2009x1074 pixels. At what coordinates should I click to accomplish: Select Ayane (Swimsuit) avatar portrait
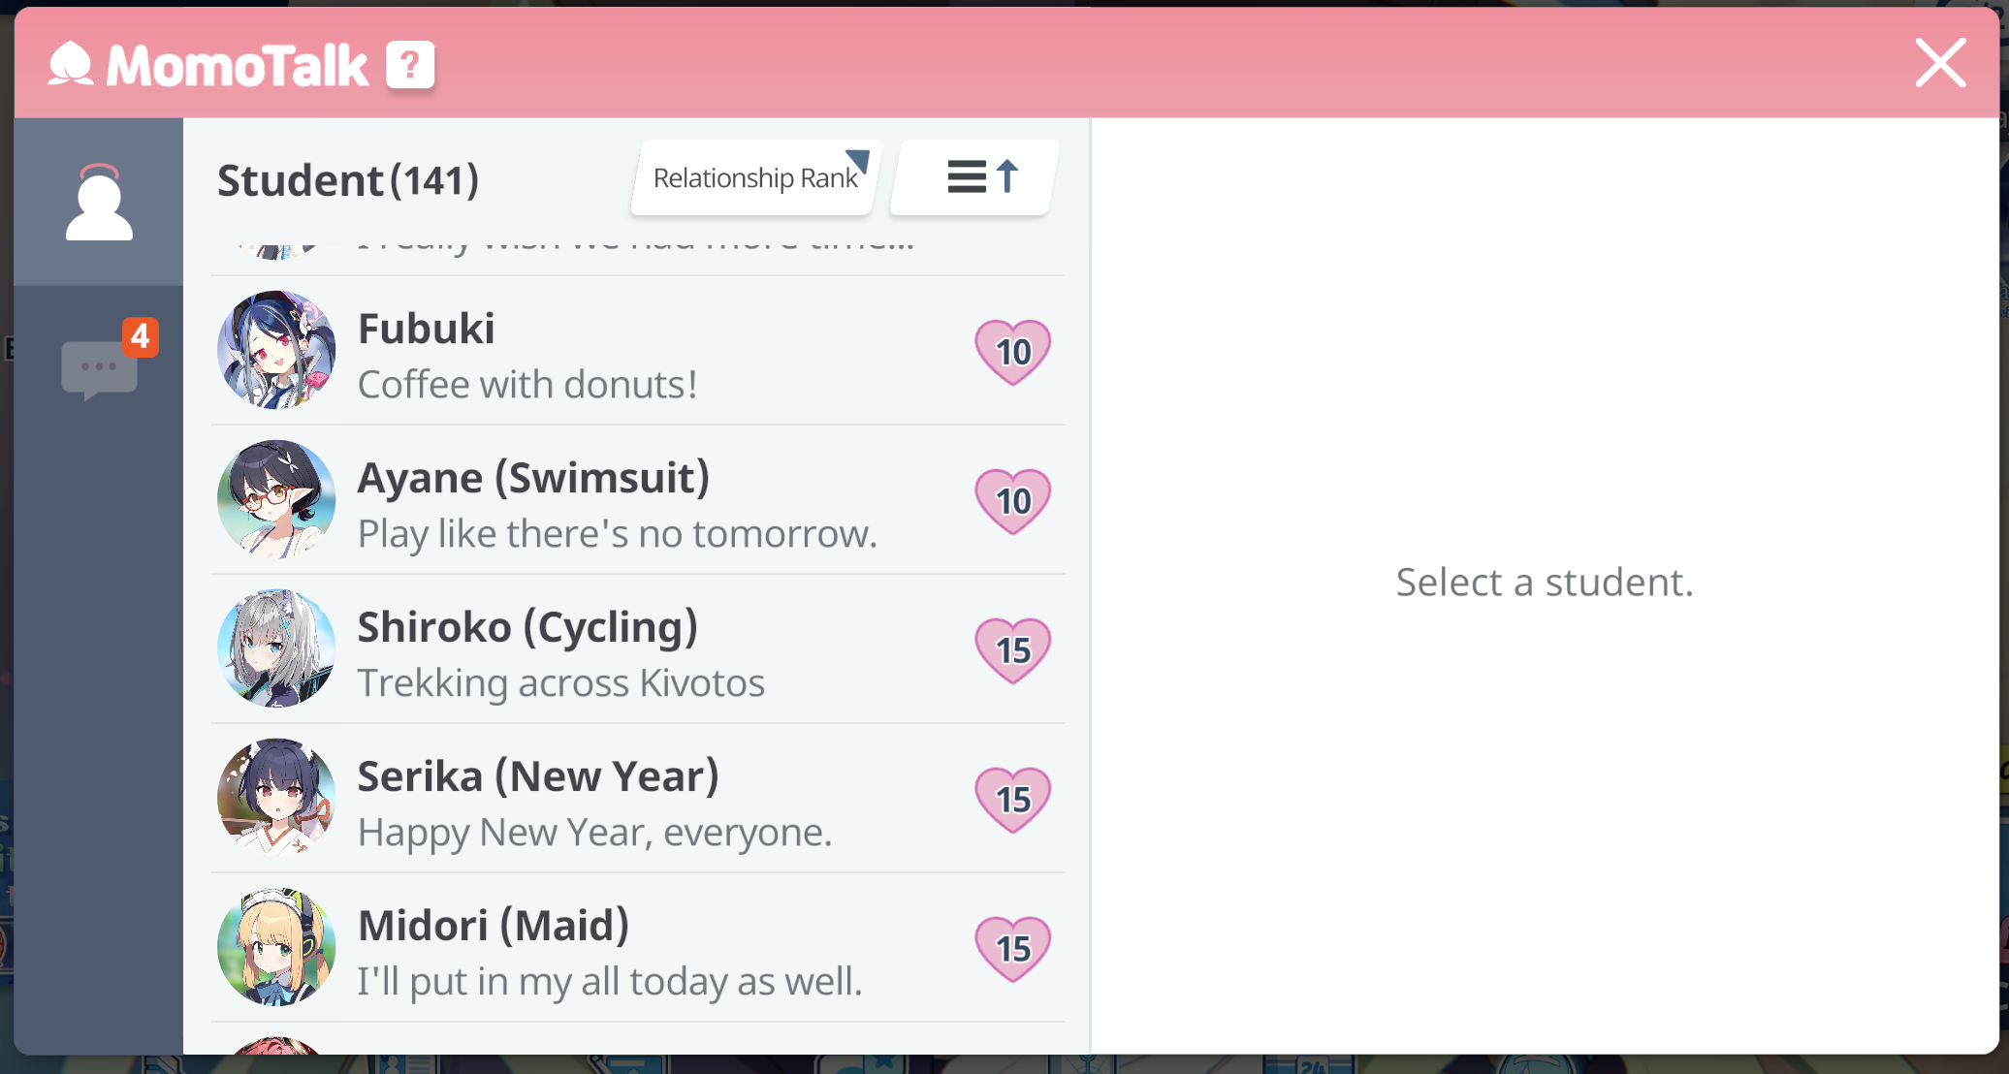tap(276, 499)
